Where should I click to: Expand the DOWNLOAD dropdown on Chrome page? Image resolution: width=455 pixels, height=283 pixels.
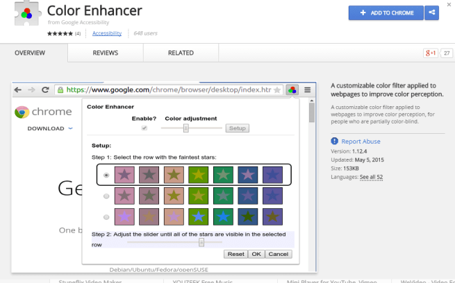[x=50, y=128]
